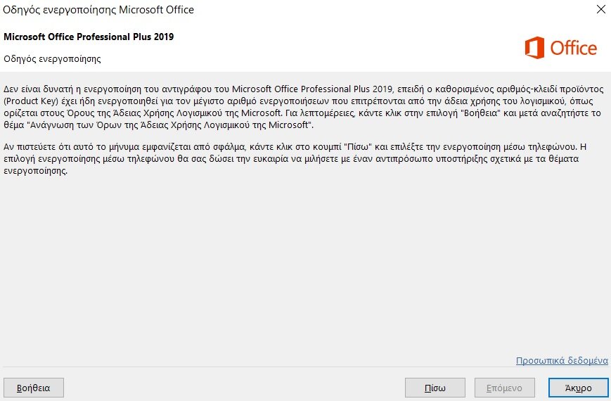Click the quoted word "Πίσω" inside the second paragraph
The image size is (611, 401).
click(x=358, y=147)
